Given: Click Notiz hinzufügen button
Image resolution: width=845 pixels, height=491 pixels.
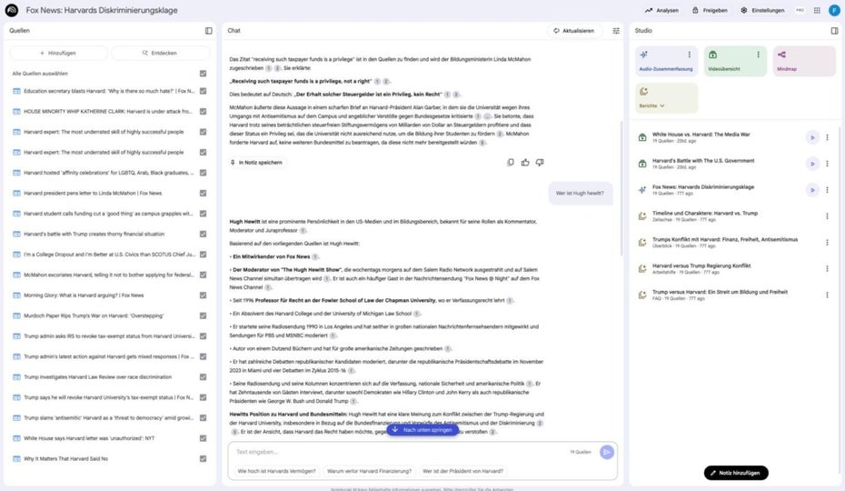Looking at the screenshot, I should tap(736, 473).
